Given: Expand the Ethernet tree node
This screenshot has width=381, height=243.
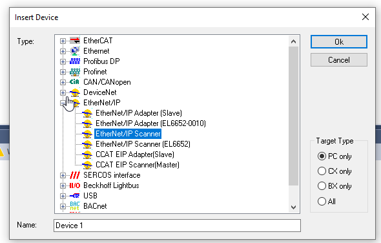Looking at the screenshot, I should [63, 51].
